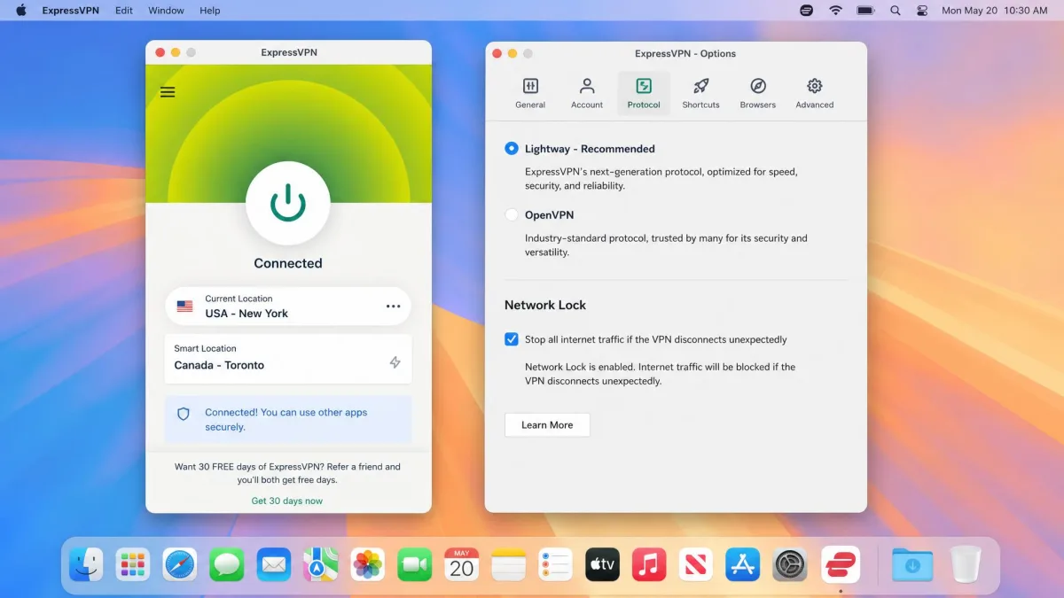Click the power button to disconnect VPN

288,204
